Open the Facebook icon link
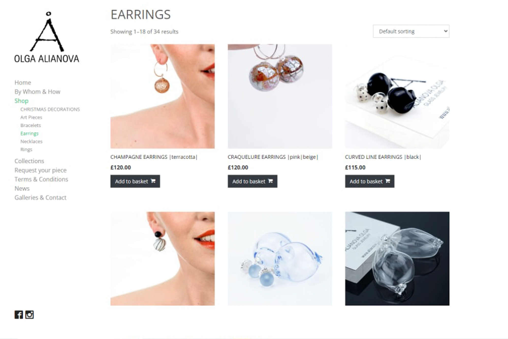This screenshot has width=508, height=339. pyautogui.click(x=19, y=315)
